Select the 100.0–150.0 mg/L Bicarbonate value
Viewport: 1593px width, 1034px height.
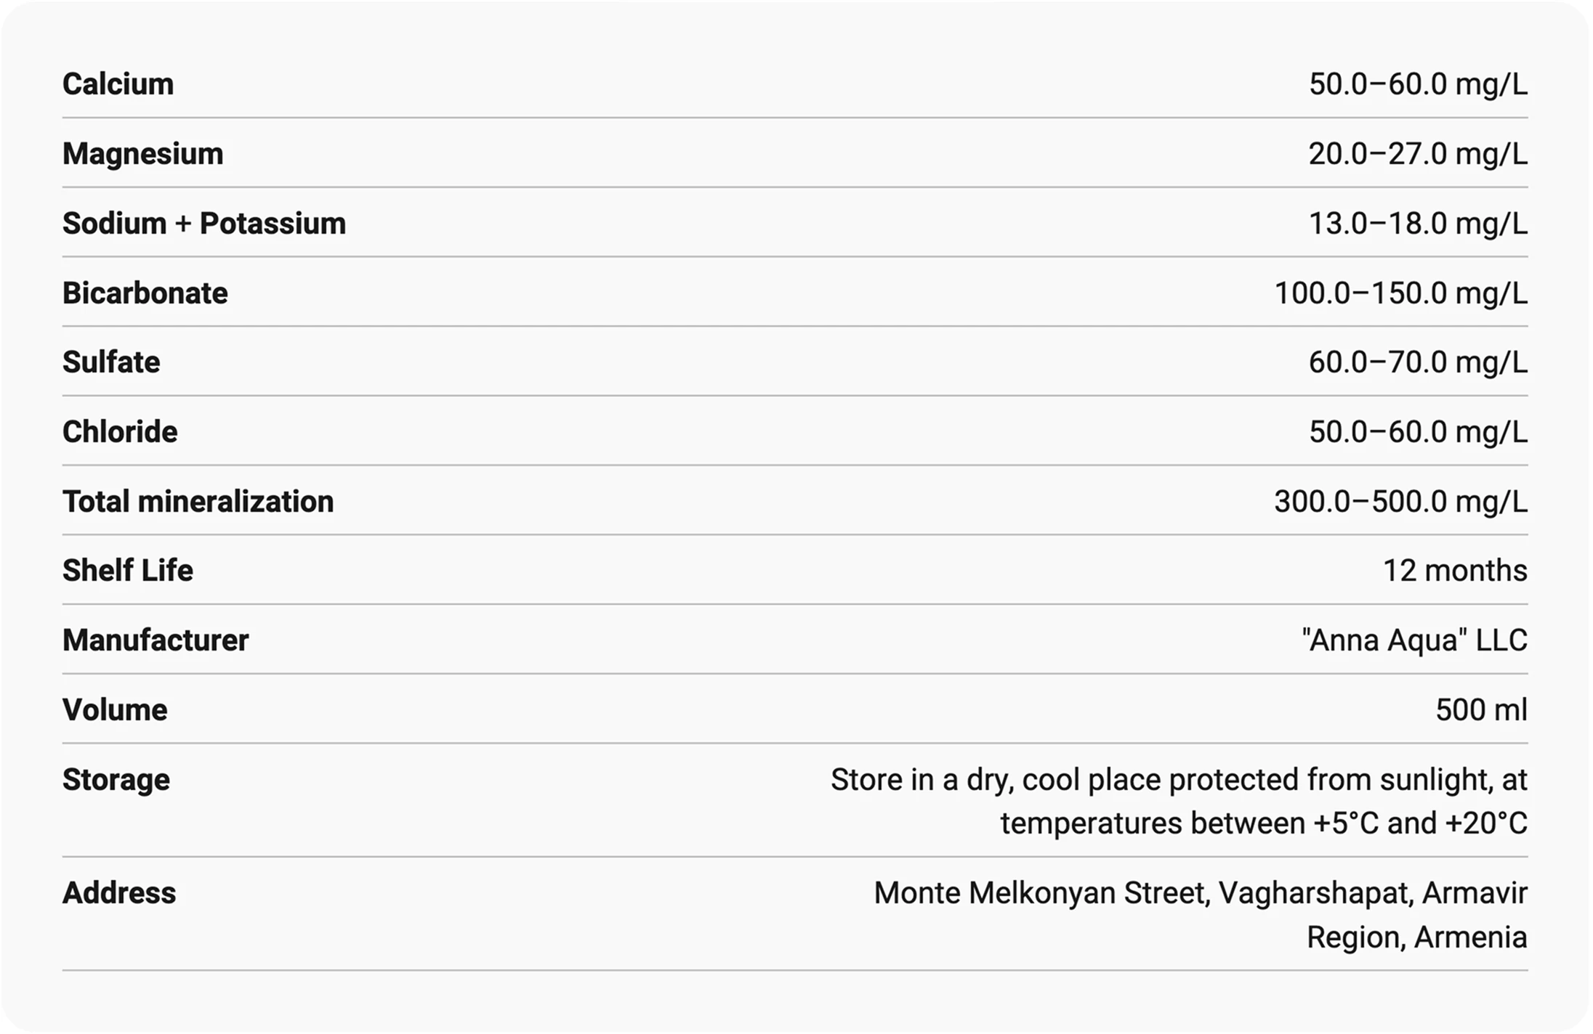point(1400,293)
